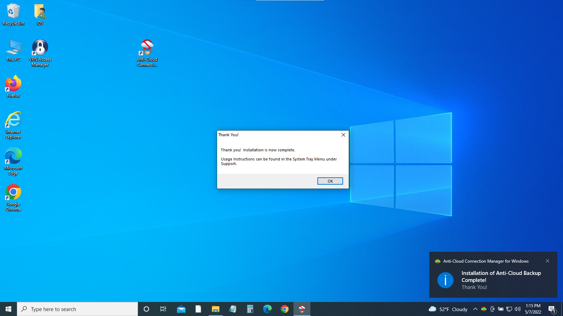563x316 pixels.
Task: Open the notepad-style app on taskbar
Action: tap(233, 309)
